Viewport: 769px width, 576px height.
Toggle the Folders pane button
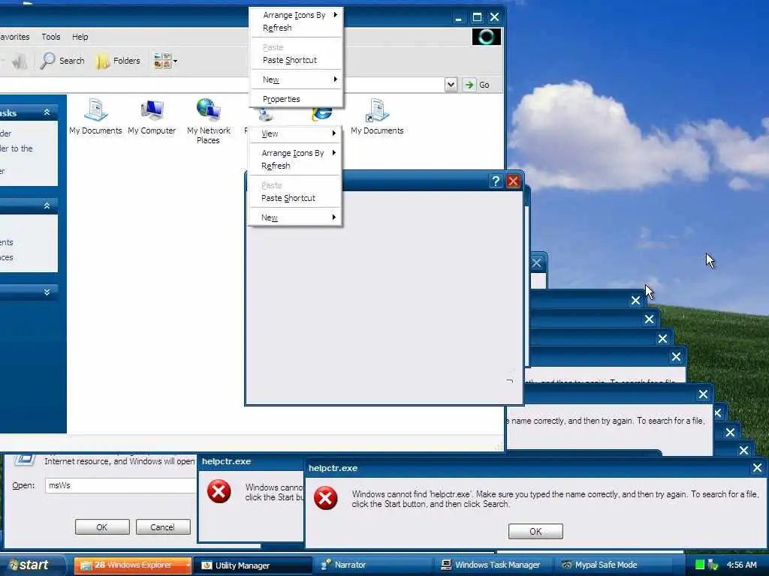pyautogui.click(x=118, y=61)
